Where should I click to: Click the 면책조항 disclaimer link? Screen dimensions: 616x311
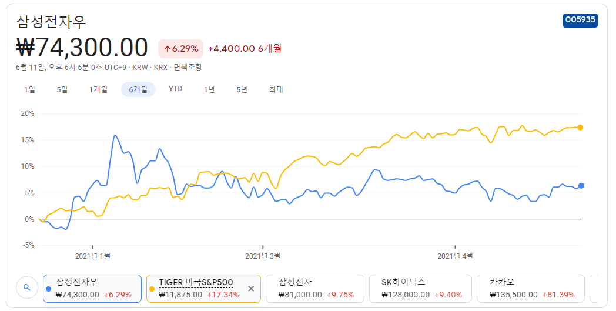[188, 67]
